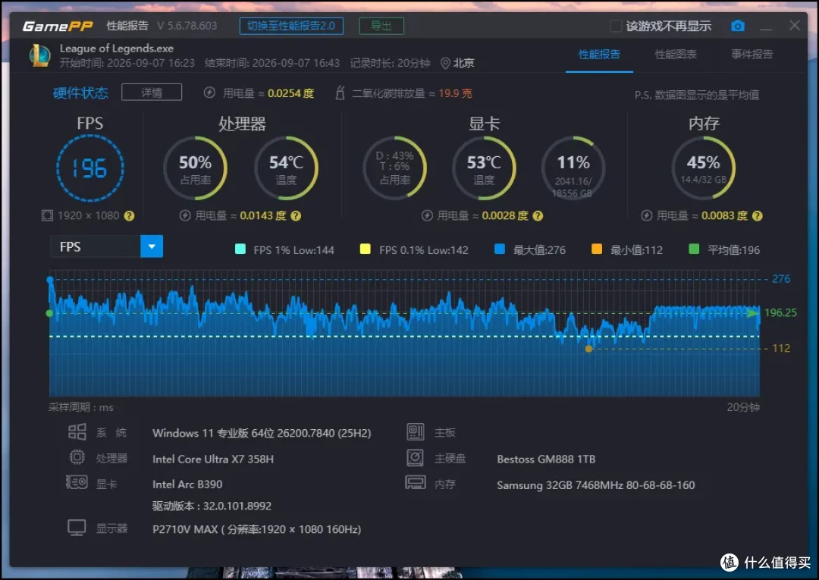Click the FPS 196 circular gauge

point(89,168)
